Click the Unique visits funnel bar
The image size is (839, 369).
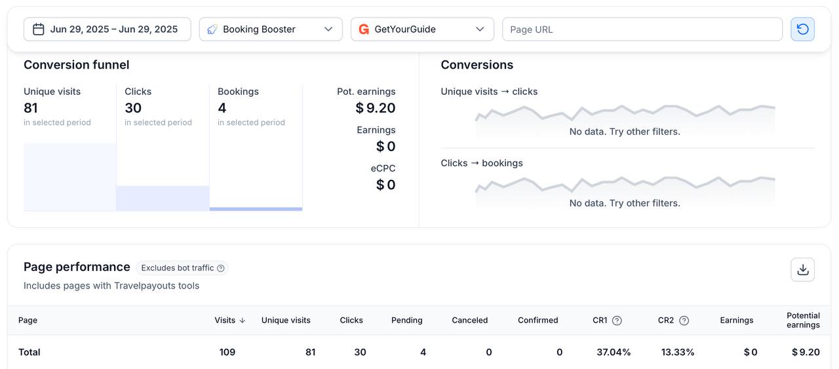pos(69,177)
